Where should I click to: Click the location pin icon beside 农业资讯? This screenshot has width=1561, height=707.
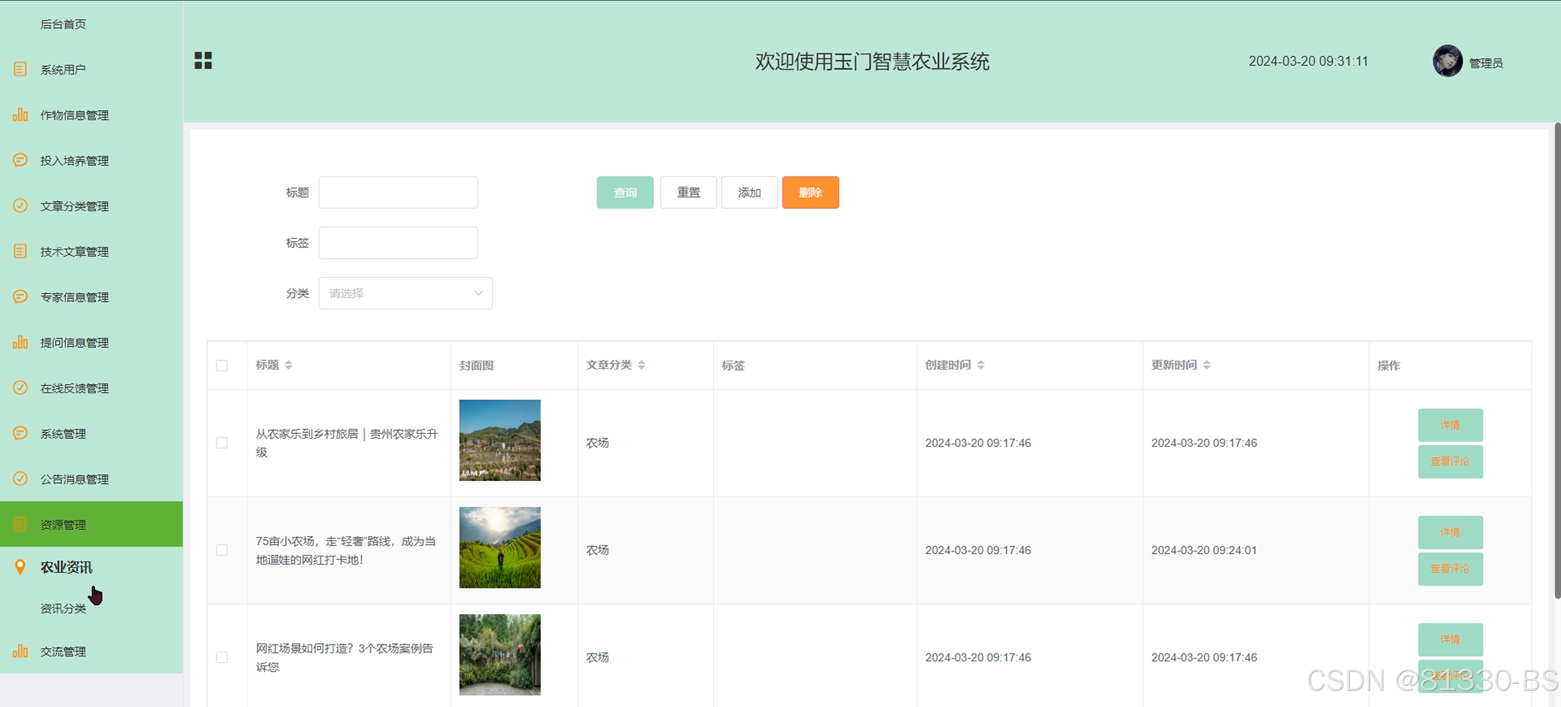[x=20, y=567]
